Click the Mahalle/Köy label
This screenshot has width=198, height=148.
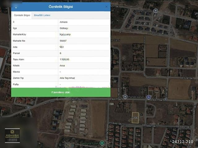(x=19, y=35)
